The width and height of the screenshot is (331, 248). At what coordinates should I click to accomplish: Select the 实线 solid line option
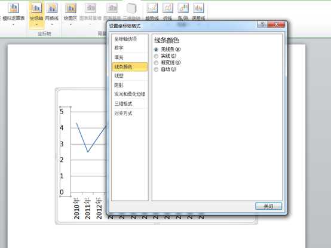(156, 56)
